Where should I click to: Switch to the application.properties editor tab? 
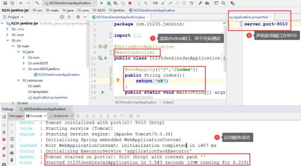click(x=251, y=17)
